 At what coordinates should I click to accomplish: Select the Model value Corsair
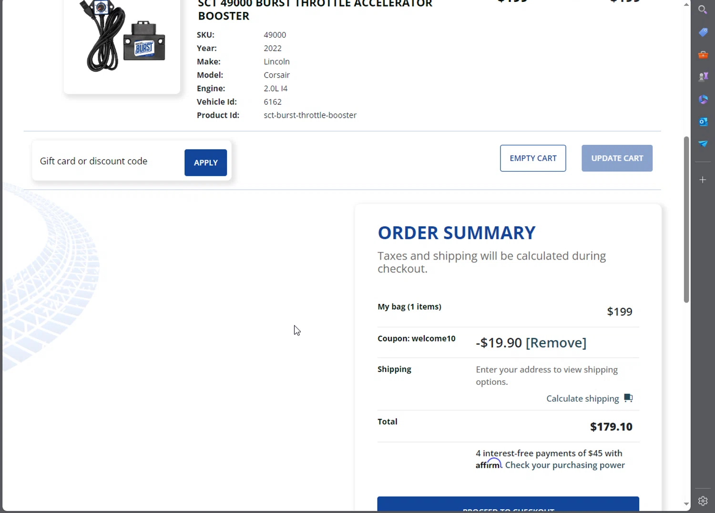[x=276, y=75]
